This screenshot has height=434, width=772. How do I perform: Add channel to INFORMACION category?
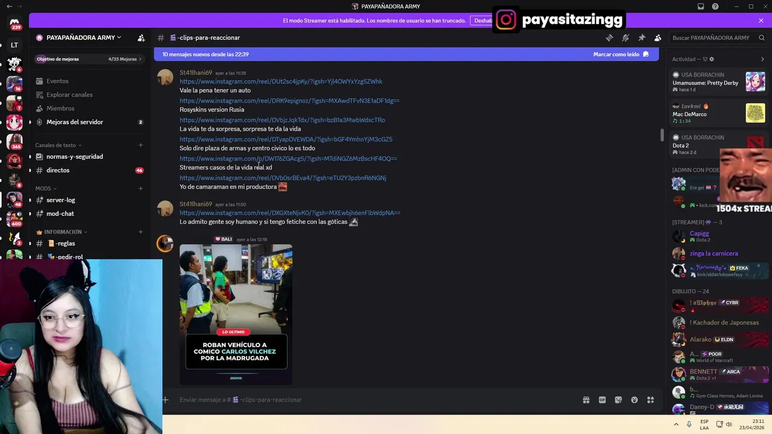coord(141,232)
